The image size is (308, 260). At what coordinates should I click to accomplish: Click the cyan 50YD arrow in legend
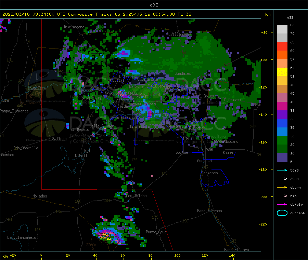point(282,170)
